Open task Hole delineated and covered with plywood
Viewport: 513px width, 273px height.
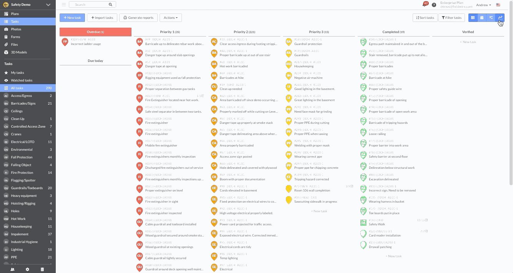(248, 168)
